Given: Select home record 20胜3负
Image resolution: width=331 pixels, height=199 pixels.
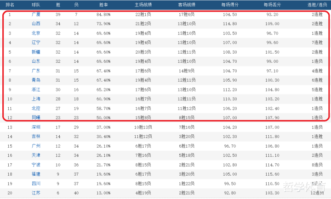Looking at the screenshot, I should (x=143, y=52).
